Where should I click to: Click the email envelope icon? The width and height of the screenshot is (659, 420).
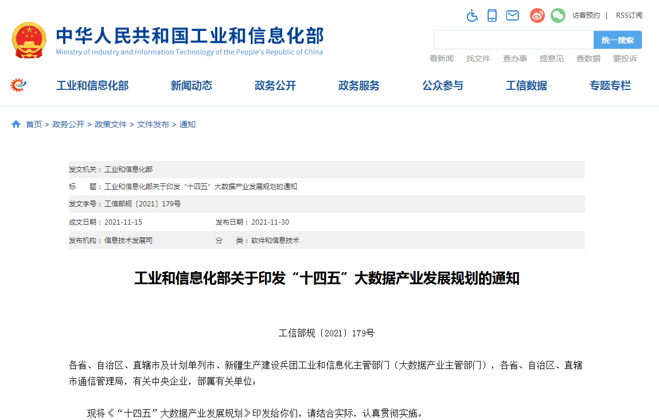point(512,15)
